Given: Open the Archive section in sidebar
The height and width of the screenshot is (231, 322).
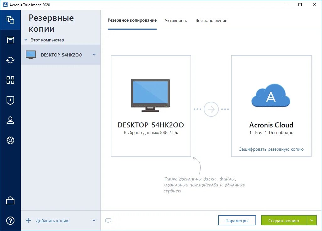Looking at the screenshot, I should coord(10,40).
